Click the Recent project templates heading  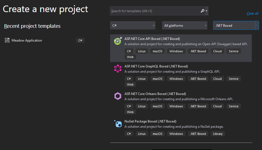point(32,26)
